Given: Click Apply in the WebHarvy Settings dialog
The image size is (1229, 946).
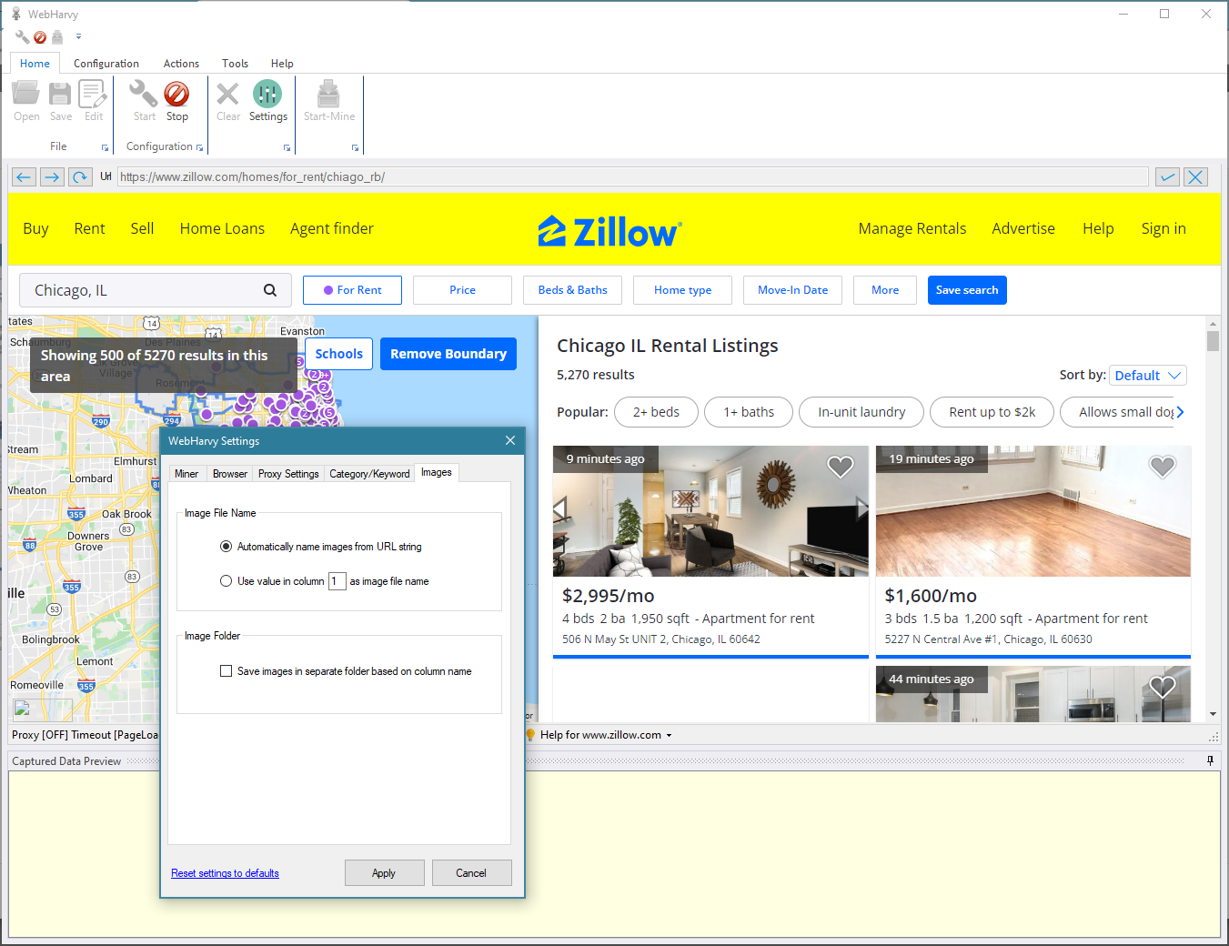Looking at the screenshot, I should click(x=384, y=872).
